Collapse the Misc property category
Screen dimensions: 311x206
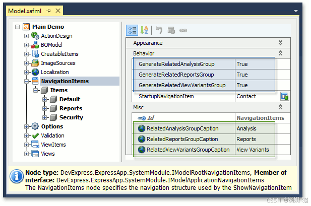click(280, 107)
